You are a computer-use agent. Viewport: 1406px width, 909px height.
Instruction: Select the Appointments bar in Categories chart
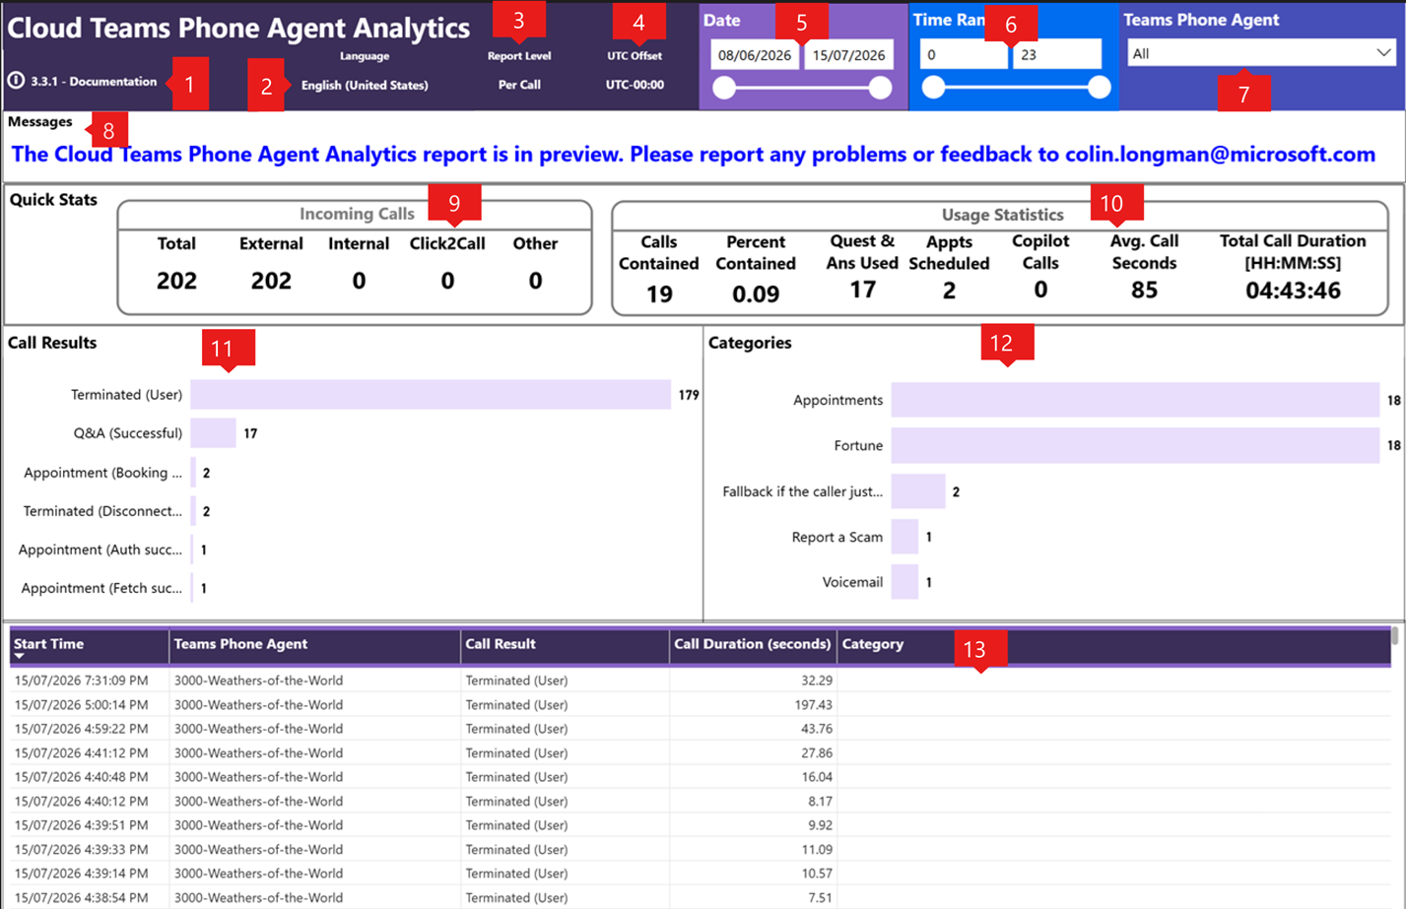click(x=1135, y=400)
